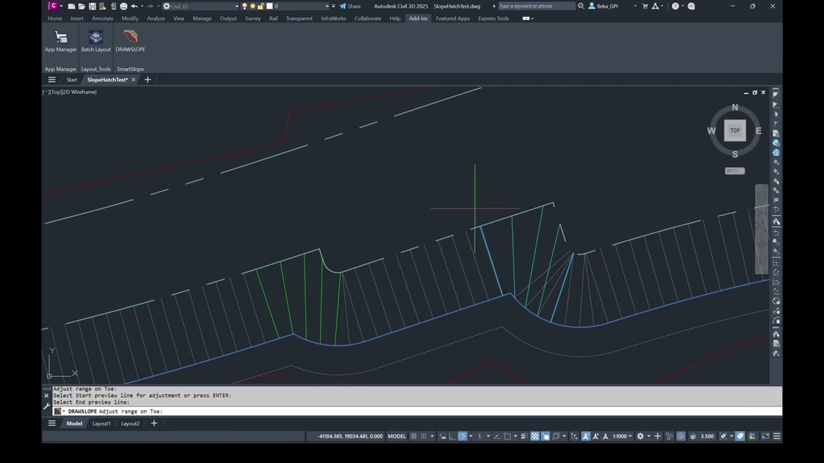Click the annotation monitor plus icon in status bar

tap(657, 436)
